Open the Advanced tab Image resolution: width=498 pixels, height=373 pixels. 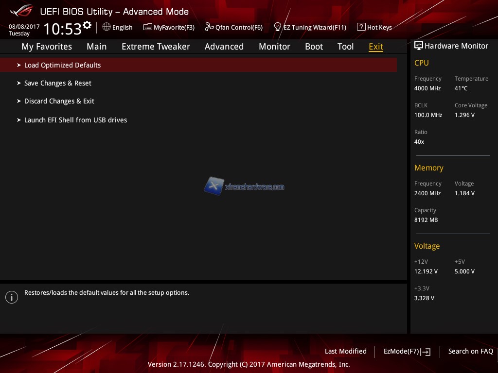click(224, 47)
